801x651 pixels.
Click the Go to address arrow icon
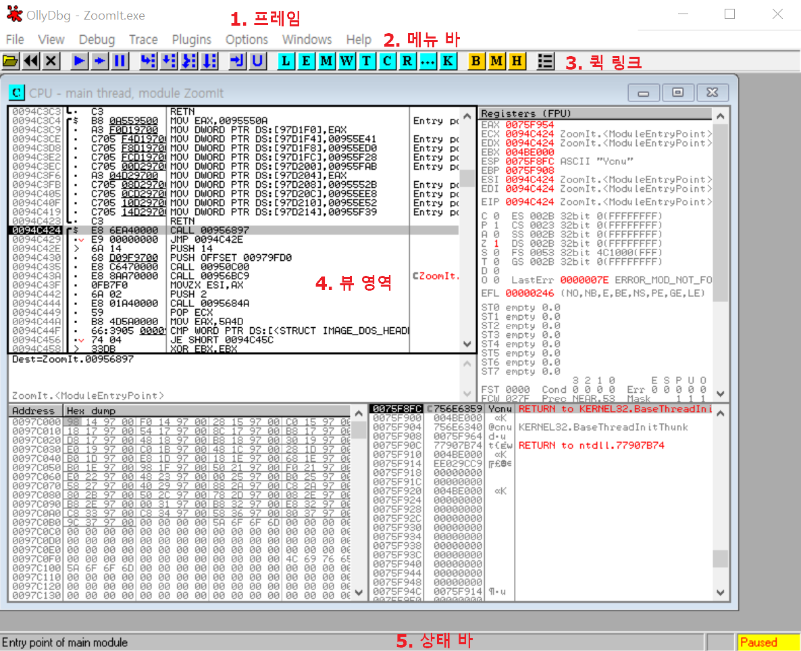99,61
